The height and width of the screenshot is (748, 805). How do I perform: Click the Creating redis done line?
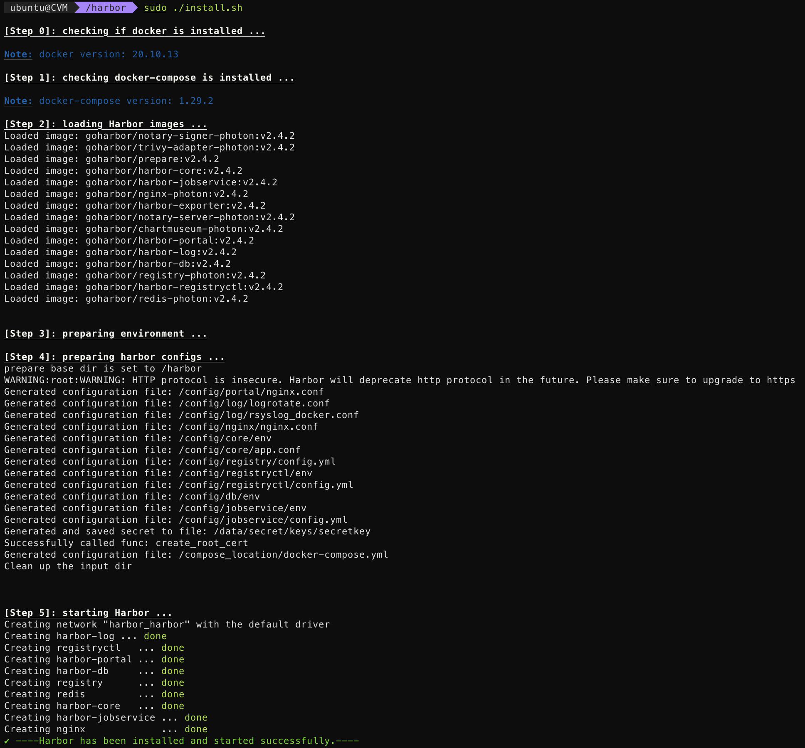point(94,694)
